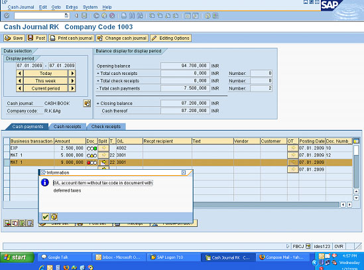
Task: Open the Extras menu
Action: tap(72, 7)
